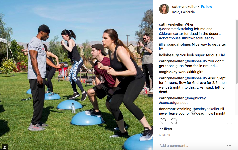Visit @donamatrixtraining mention in the caption

tap(176, 29)
